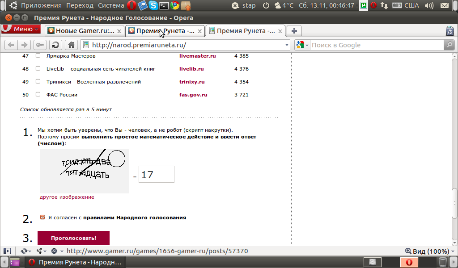Open the trinixy.ru link
The width and height of the screenshot is (458, 268).
192,82
